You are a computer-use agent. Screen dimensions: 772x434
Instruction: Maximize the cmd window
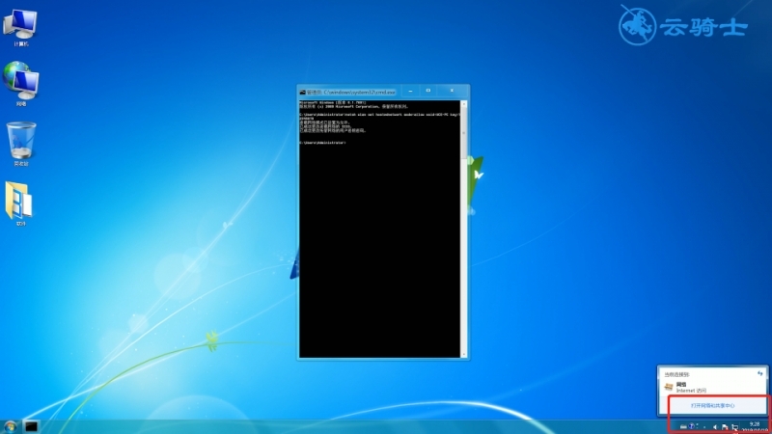[428, 91]
